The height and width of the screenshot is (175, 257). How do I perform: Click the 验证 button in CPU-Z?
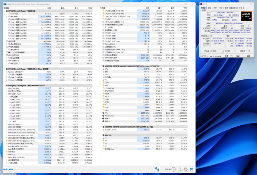pyautogui.click(x=238, y=56)
